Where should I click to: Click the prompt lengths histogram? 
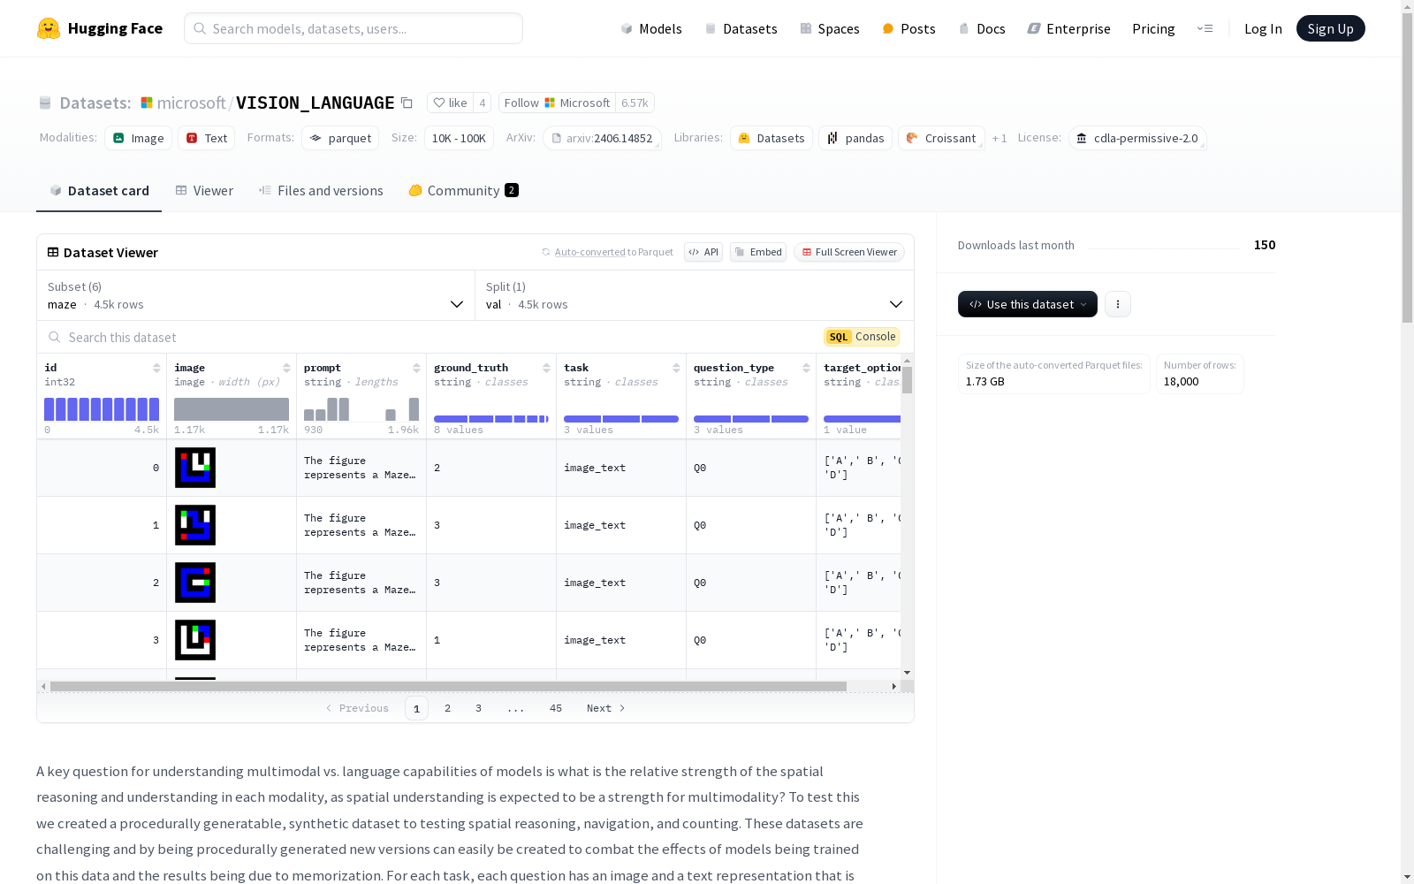click(361, 409)
